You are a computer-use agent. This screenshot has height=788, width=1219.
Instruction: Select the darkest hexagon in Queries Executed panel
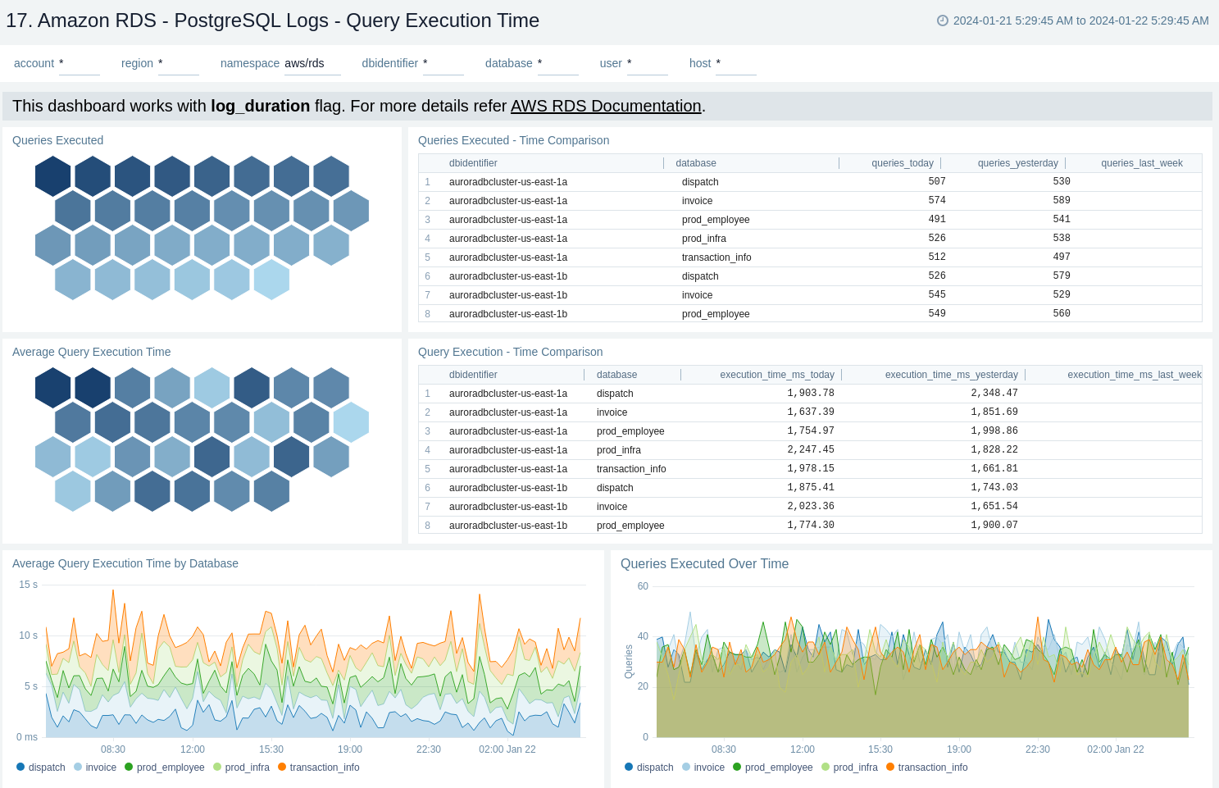51,175
